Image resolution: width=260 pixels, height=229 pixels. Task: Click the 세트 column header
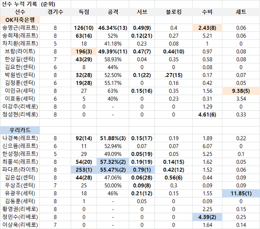(x=241, y=12)
